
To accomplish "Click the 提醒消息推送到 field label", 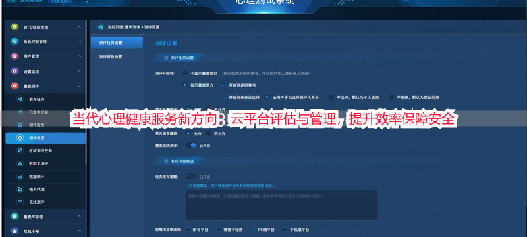I will tap(169, 230).
